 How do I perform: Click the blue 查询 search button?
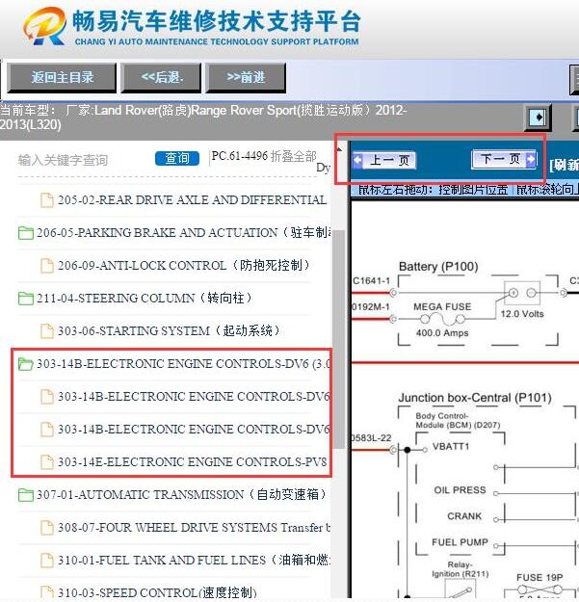[x=177, y=158]
